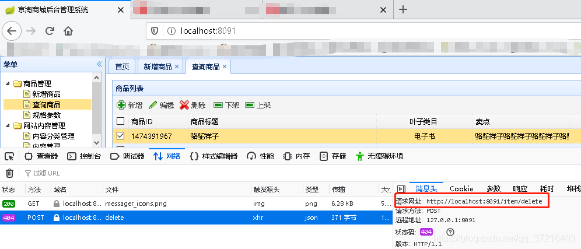Click the 删除 red X button
The image size is (581, 249).
coord(192,105)
